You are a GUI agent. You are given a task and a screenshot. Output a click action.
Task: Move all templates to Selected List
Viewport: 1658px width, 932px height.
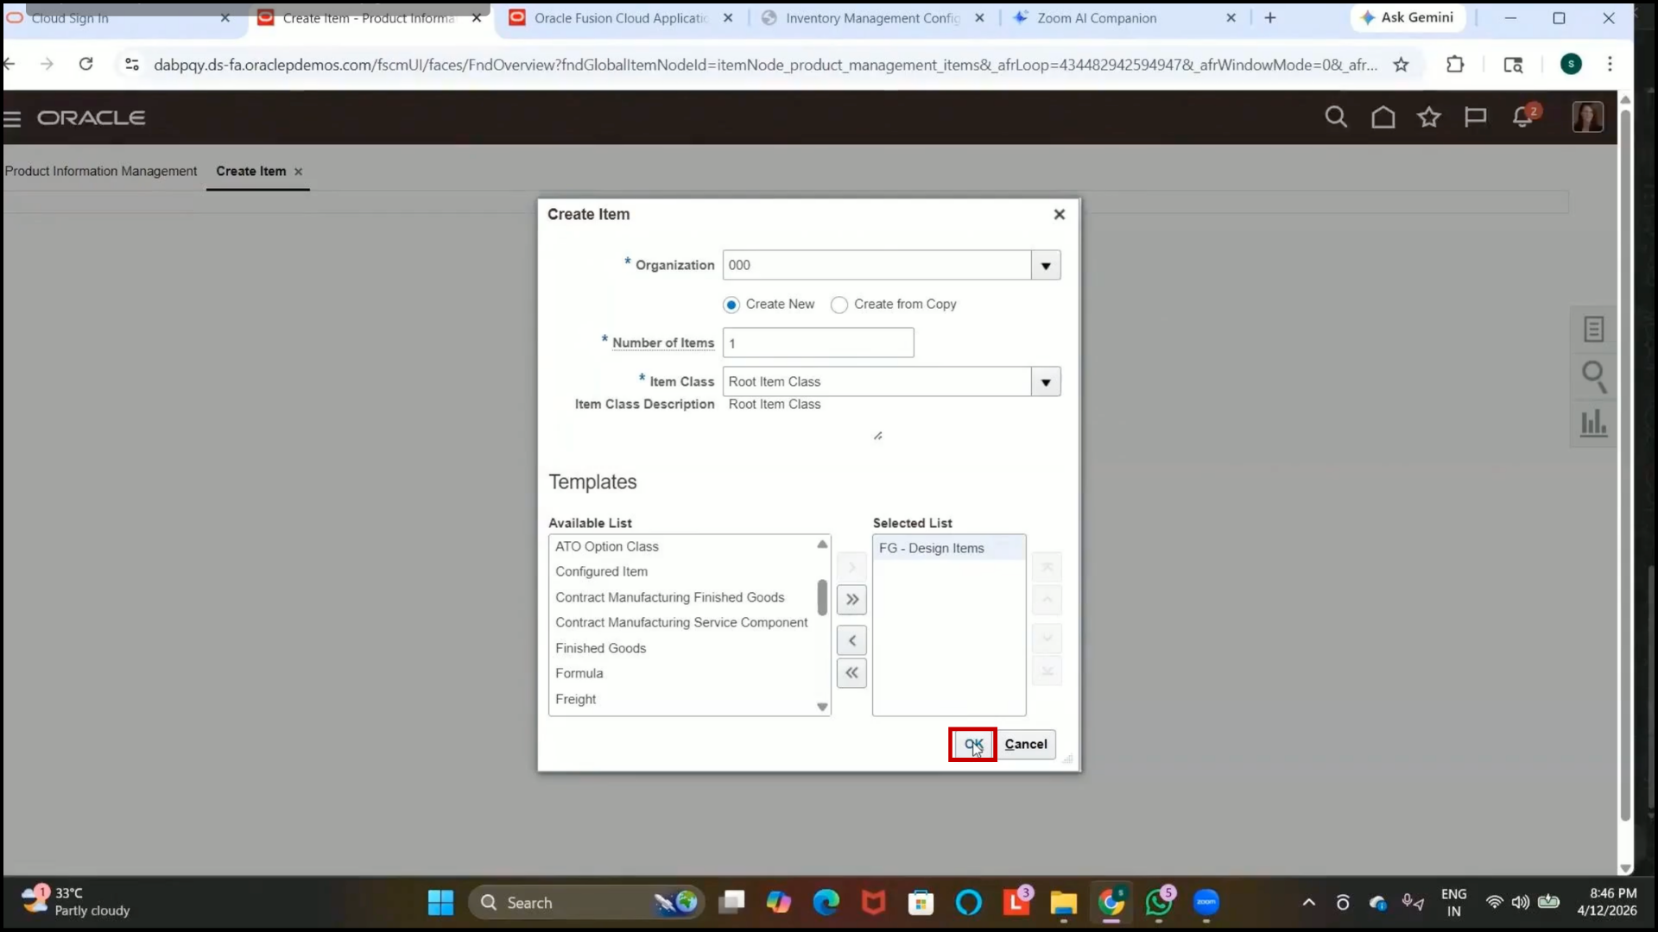[x=851, y=600]
